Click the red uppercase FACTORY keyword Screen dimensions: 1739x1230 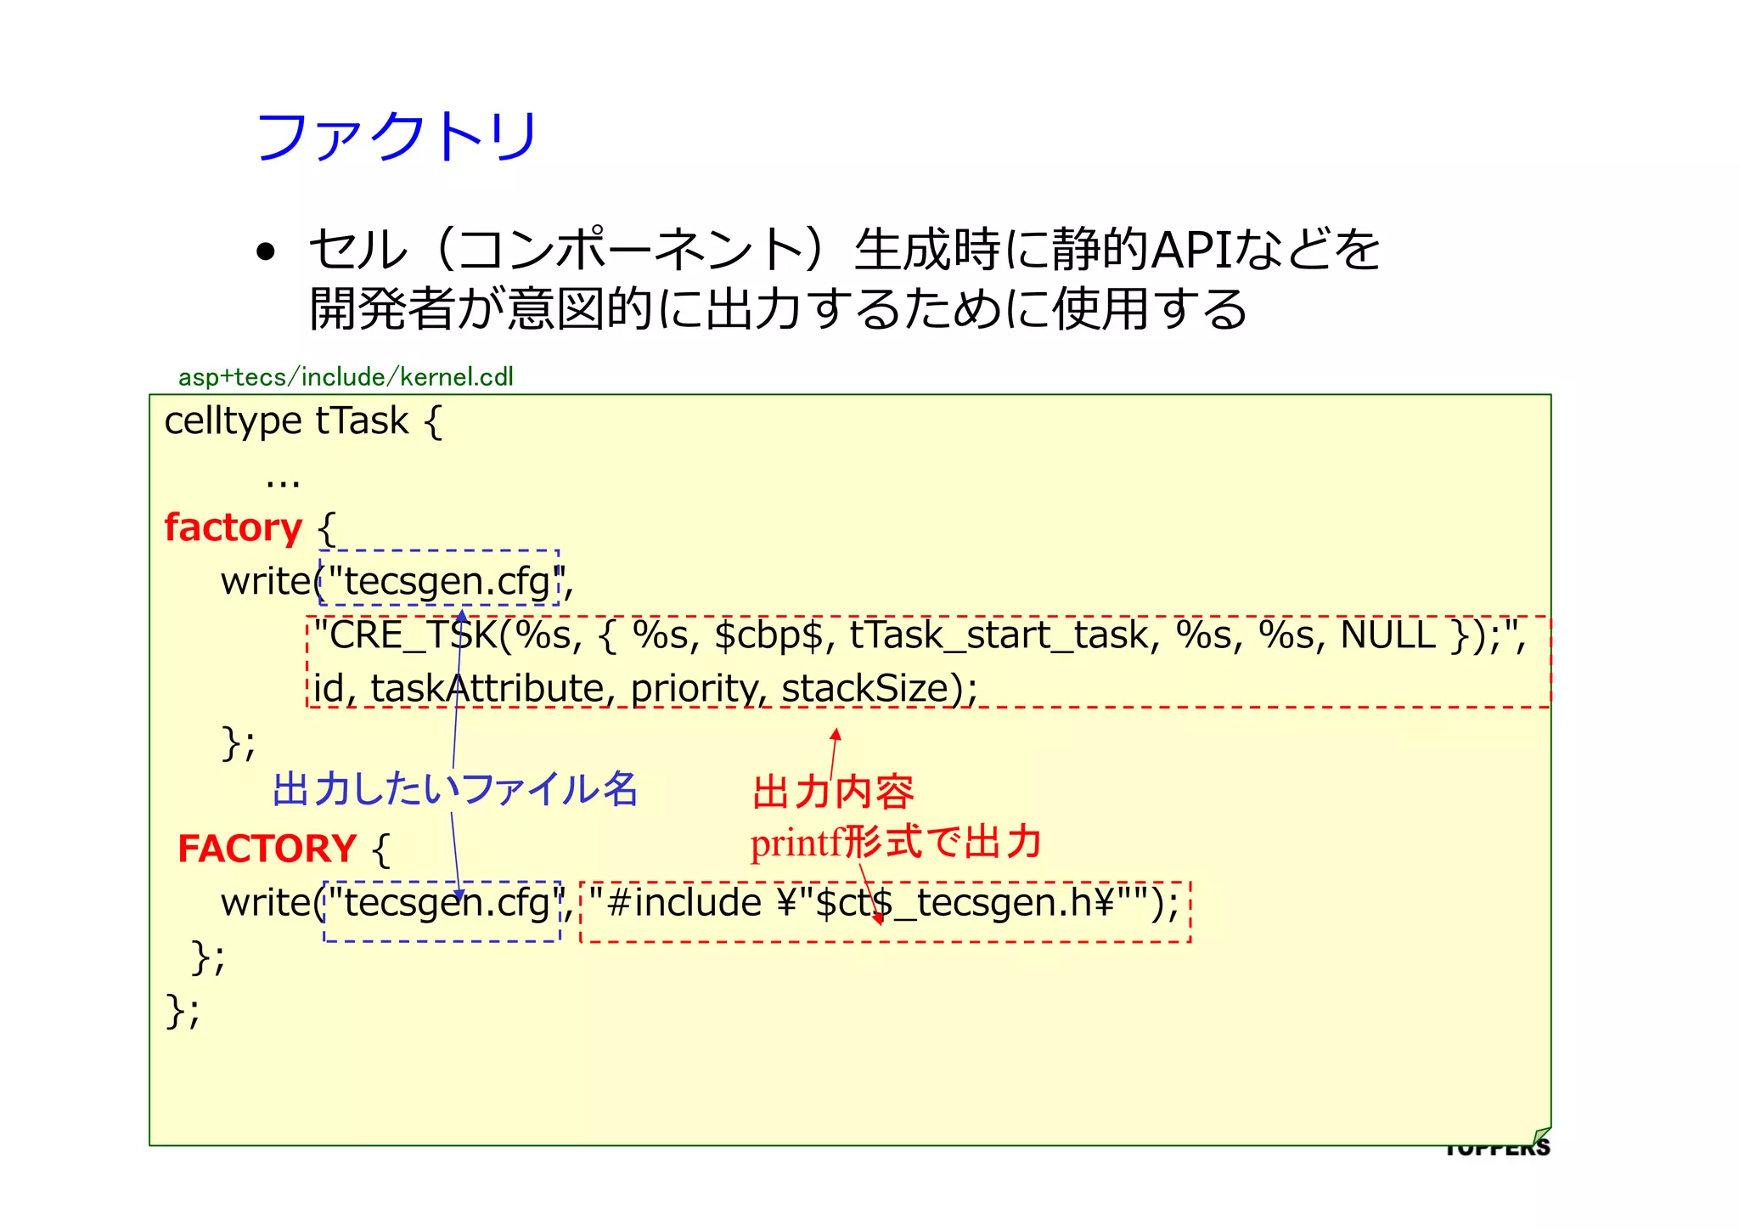[267, 849]
